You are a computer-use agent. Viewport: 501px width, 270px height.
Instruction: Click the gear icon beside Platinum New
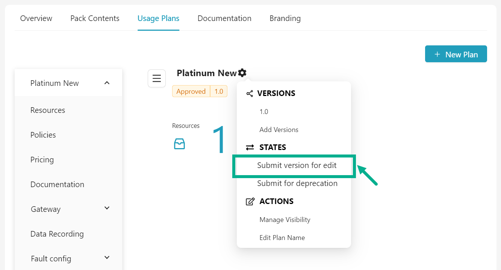coord(242,73)
